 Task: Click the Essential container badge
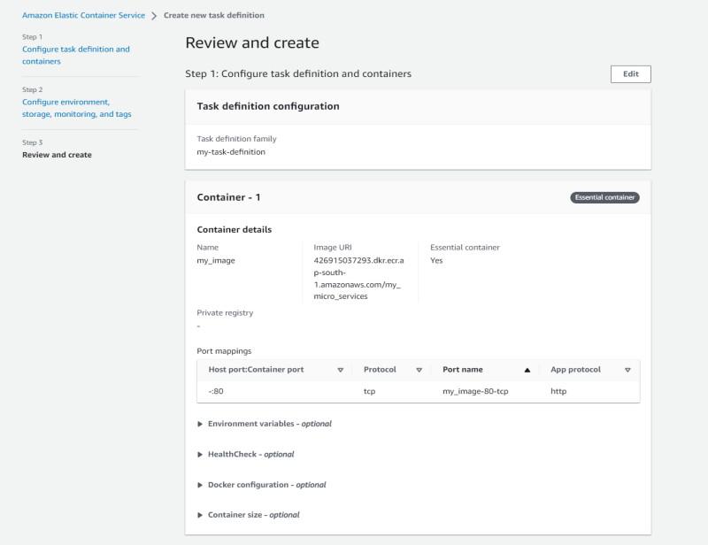604,197
